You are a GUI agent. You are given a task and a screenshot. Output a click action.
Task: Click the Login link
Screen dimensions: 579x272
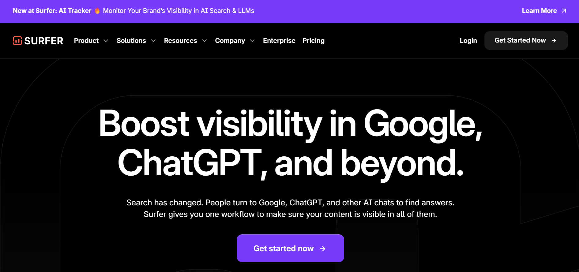(468, 41)
